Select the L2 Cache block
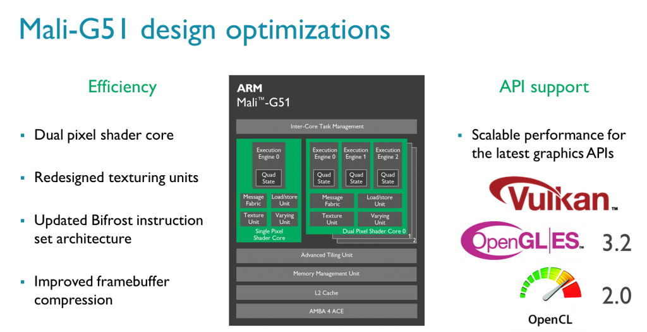The width and height of the screenshot is (647, 332). (327, 293)
